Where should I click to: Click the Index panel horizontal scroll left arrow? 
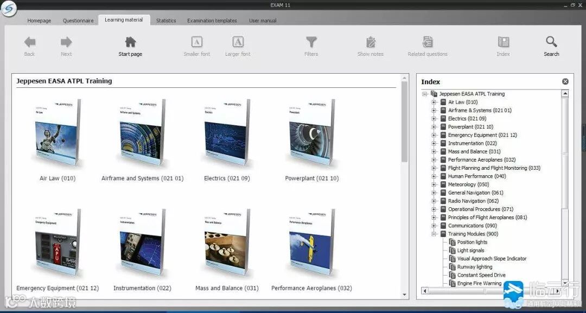[424, 291]
